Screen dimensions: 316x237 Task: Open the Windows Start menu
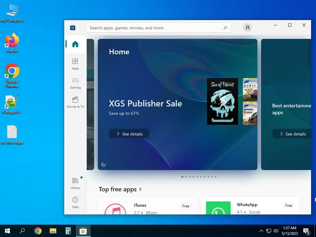(7, 231)
